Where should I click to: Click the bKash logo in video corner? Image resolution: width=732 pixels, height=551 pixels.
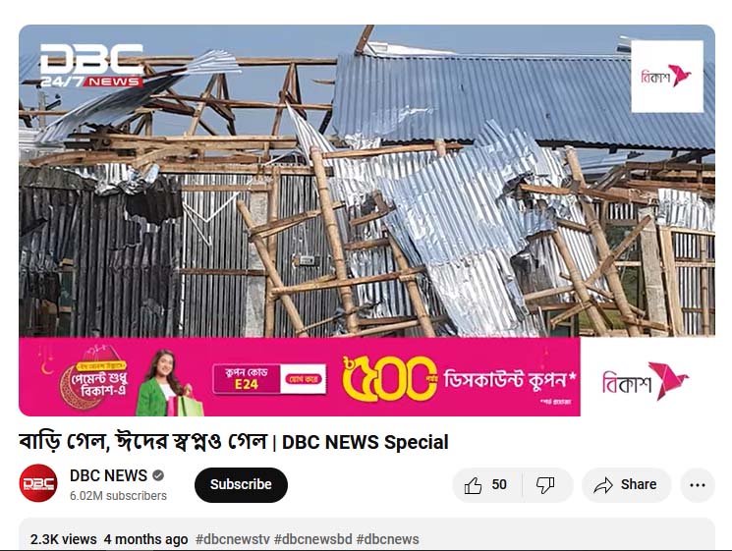coord(667,76)
